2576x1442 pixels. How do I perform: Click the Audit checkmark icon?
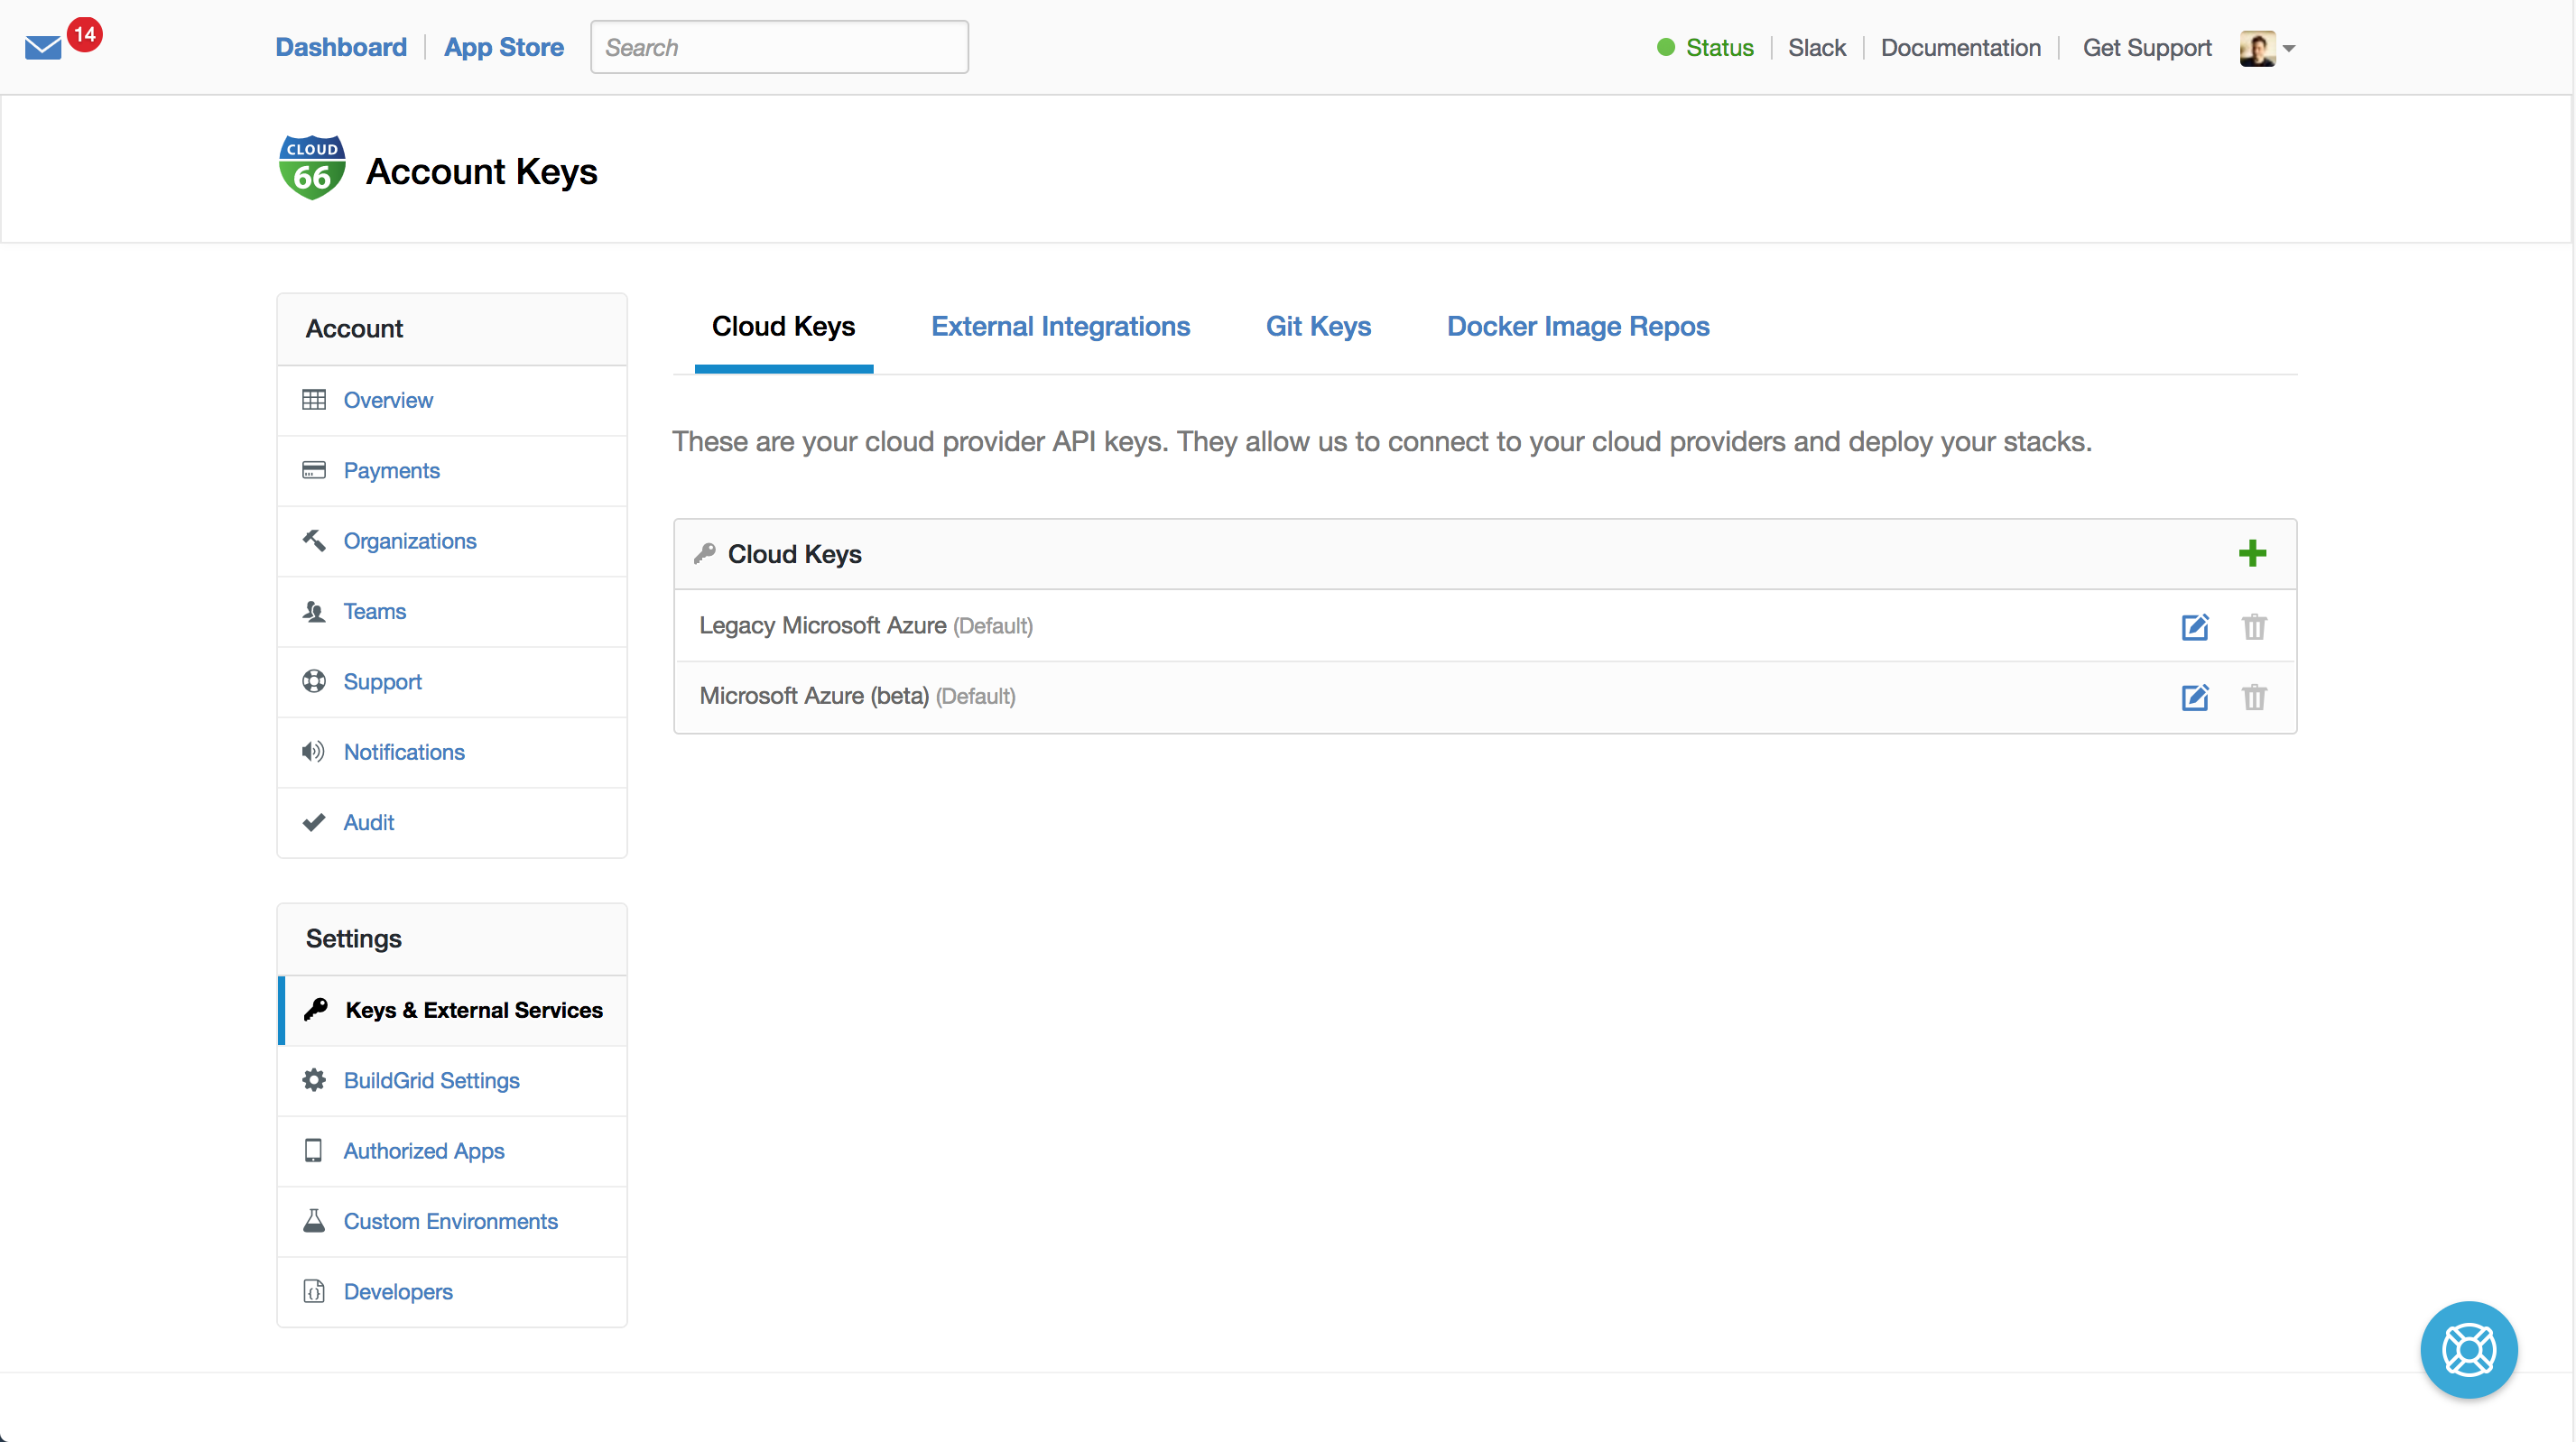tap(314, 822)
